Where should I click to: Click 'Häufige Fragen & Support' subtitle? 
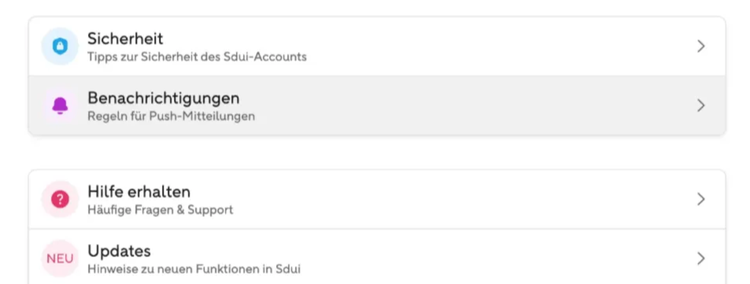161,210
